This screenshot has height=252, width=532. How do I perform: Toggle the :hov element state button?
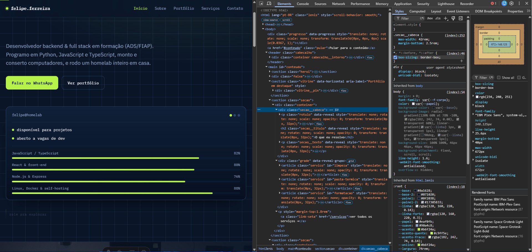430,18
